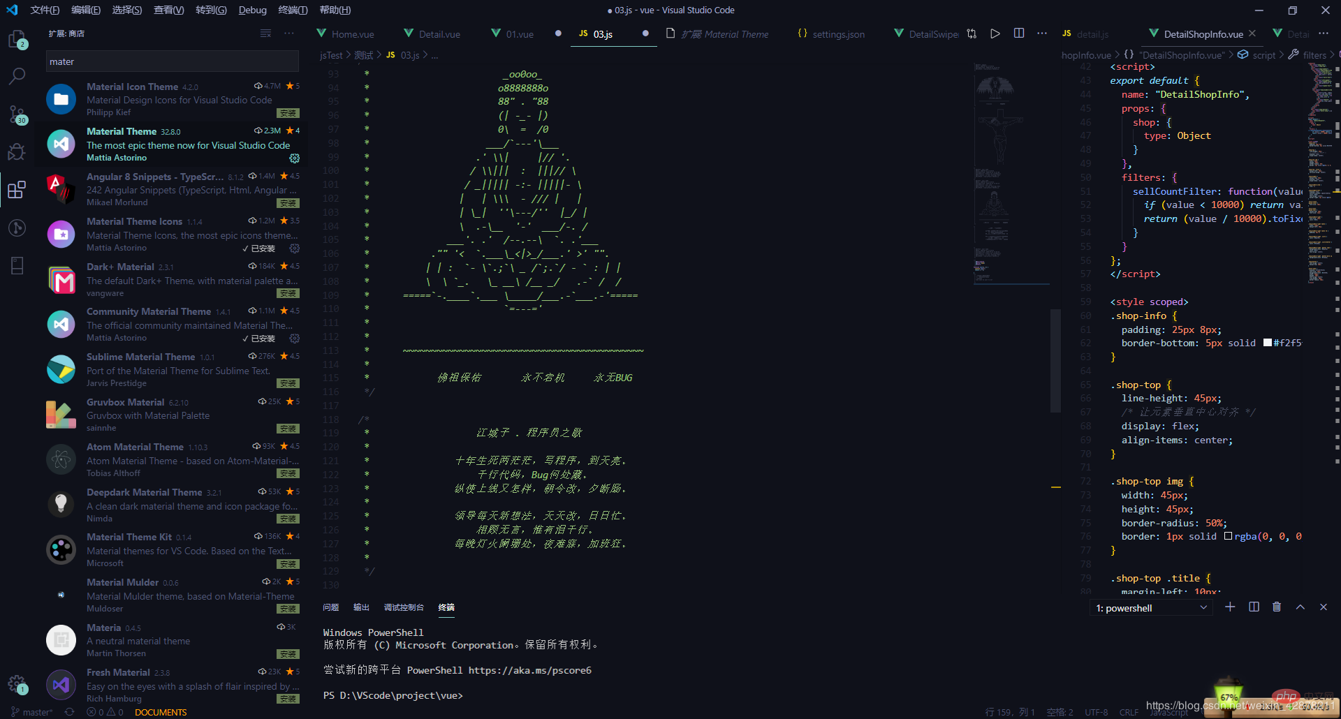The image size is (1341, 719).
Task: Click the extensions search box containing mater
Action: click(x=173, y=61)
